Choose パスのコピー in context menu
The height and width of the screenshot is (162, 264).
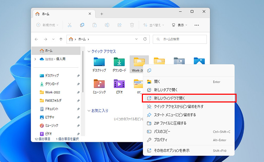pos(189,131)
